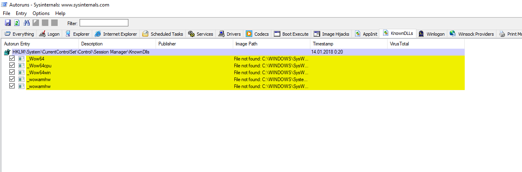Click the 'File not found: C:\WINDOWS\Syste...' path cell
Screen dimensions: 522x172
coord(271,80)
